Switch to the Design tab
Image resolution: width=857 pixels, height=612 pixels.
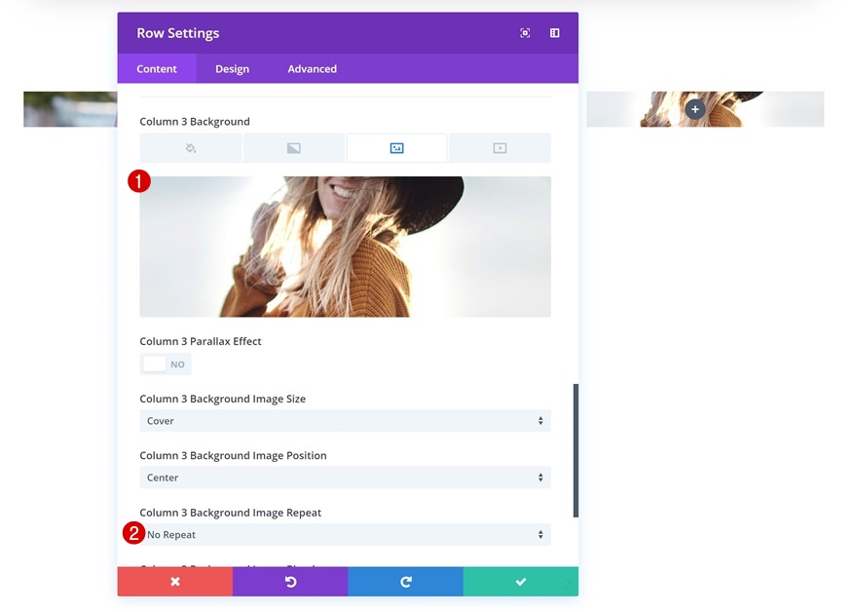click(x=231, y=68)
